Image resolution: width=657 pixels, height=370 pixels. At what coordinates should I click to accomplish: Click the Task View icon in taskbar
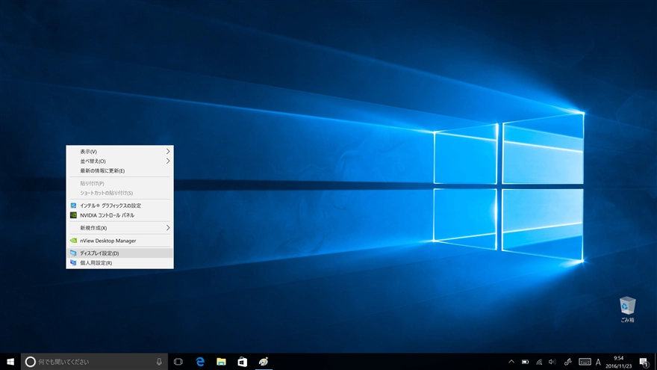pos(178,362)
